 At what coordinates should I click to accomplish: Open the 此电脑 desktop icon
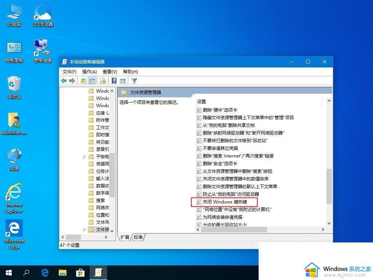(x=14, y=15)
